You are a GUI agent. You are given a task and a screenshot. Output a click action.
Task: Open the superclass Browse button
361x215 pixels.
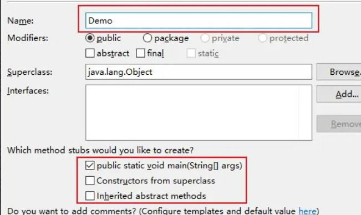tap(339, 72)
